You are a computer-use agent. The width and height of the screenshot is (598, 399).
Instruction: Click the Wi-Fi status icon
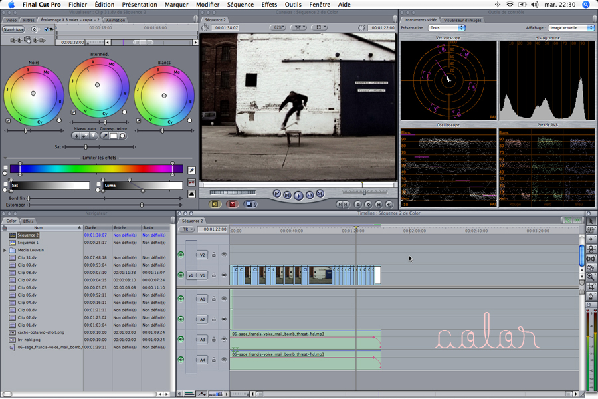coord(510,5)
